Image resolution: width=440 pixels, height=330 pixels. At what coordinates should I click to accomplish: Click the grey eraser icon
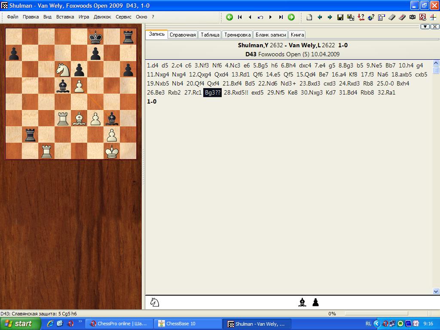coord(391,17)
